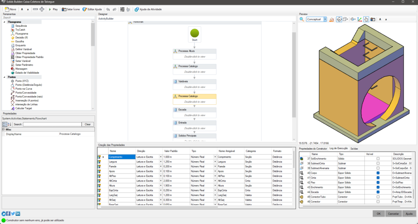Run the activity with the Play button
418x224 pixels.
53,9
